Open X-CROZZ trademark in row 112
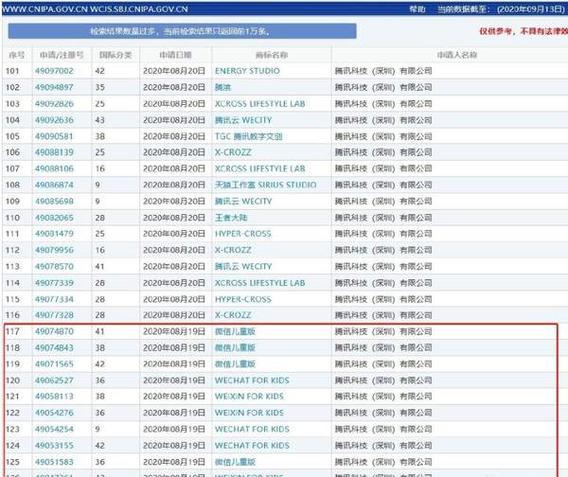 click(233, 250)
